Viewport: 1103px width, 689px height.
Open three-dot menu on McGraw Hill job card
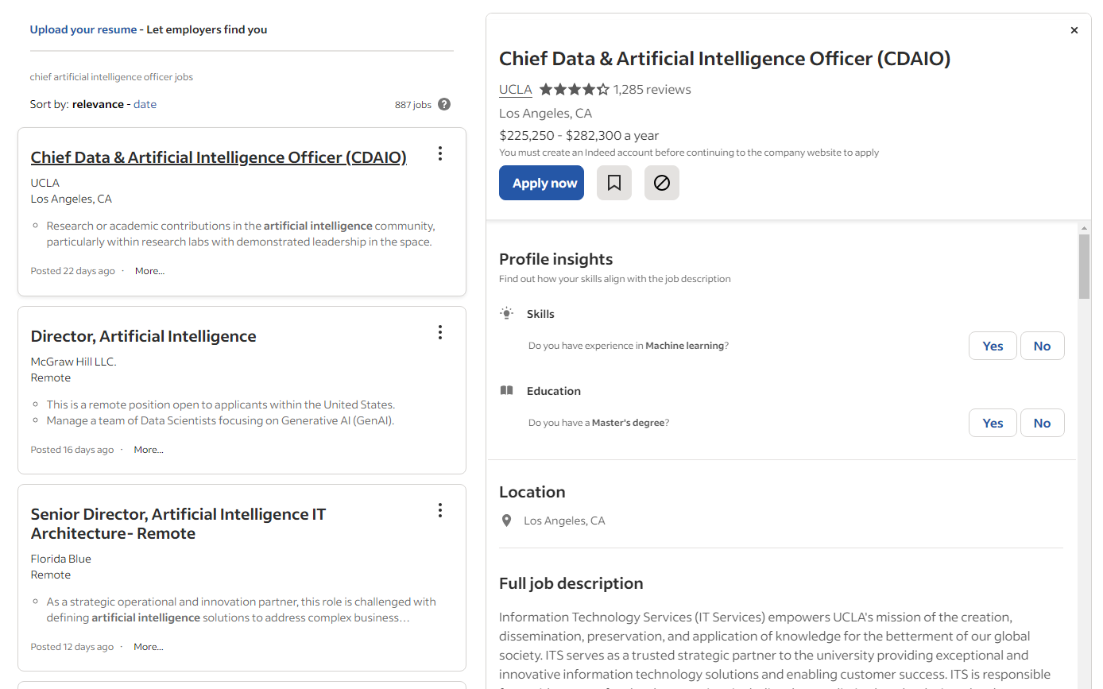tap(440, 332)
